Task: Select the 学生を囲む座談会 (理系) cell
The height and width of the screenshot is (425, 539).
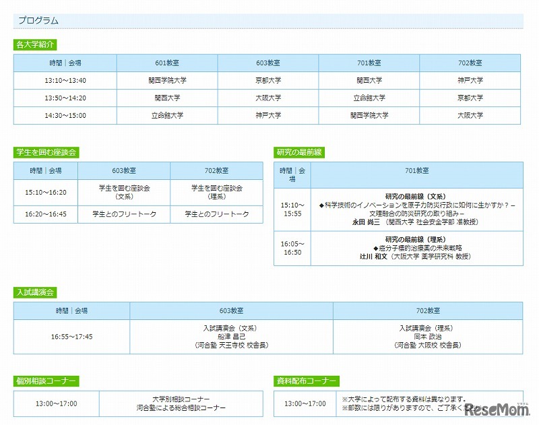Action: [x=216, y=192]
